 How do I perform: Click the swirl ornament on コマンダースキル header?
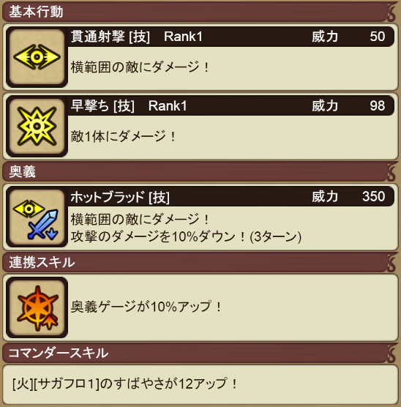point(391,353)
